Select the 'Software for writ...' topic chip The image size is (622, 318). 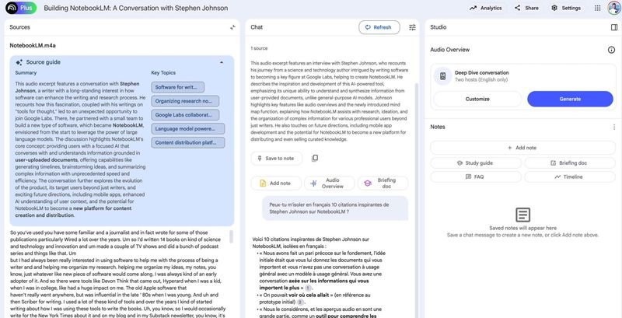[x=178, y=87]
